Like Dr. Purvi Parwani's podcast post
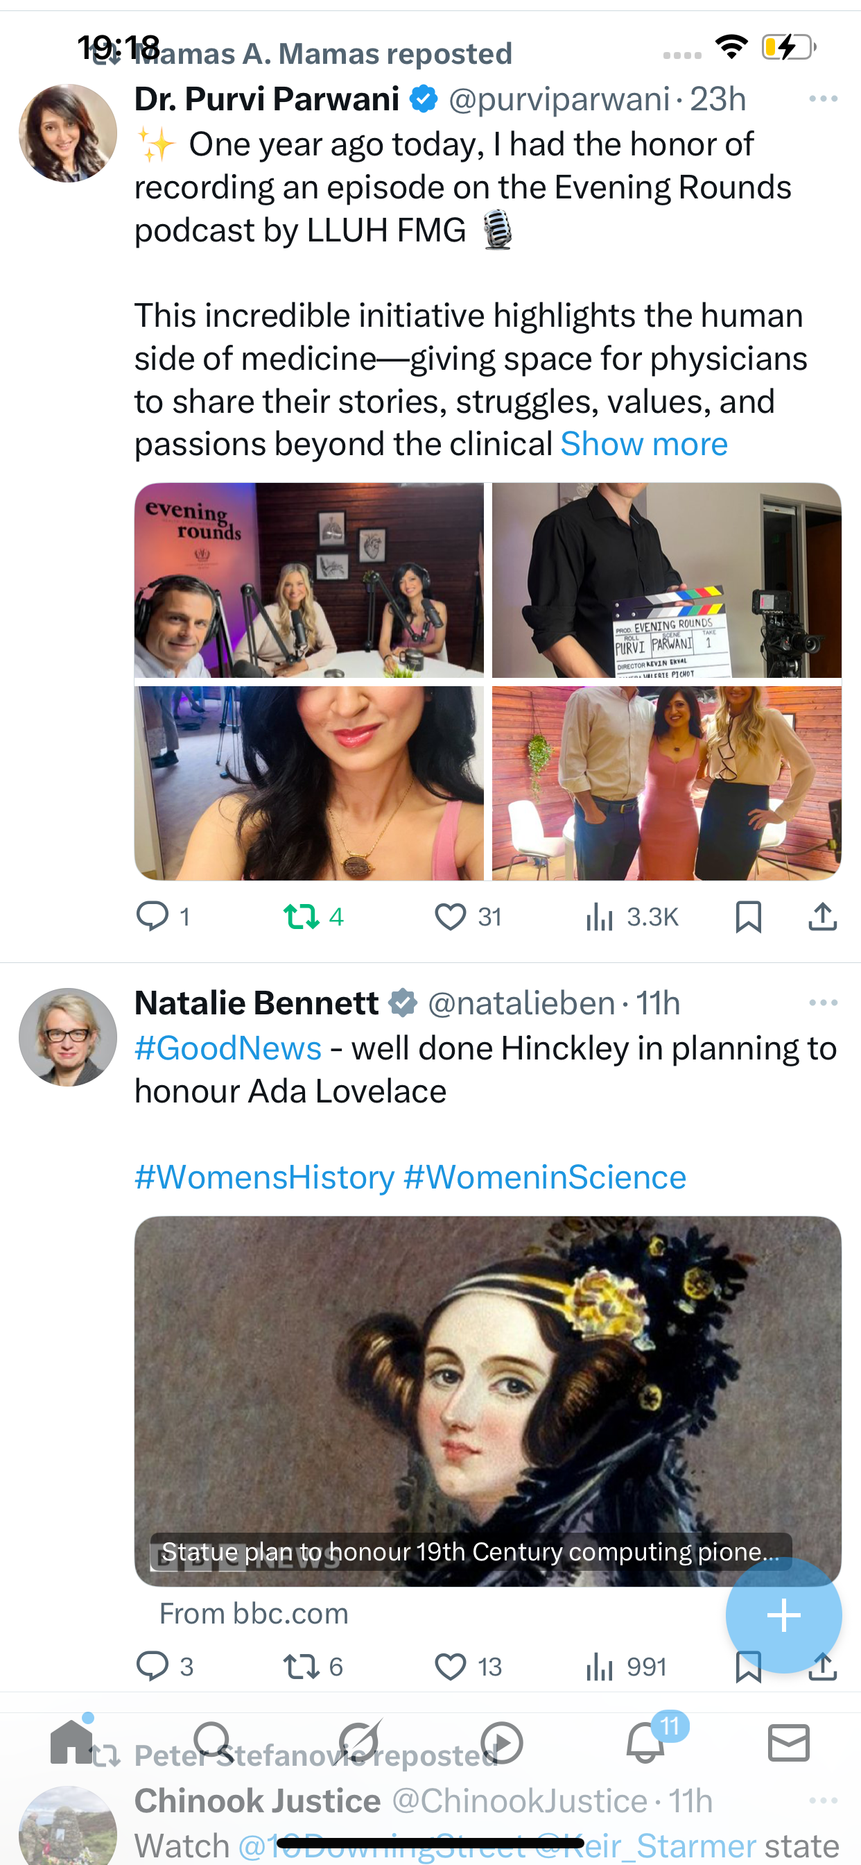Image resolution: width=861 pixels, height=1865 pixels. [x=450, y=917]
